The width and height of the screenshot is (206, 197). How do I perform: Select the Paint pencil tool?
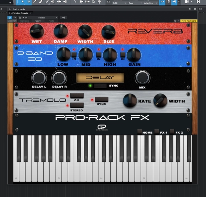click(x=35, y=2)
